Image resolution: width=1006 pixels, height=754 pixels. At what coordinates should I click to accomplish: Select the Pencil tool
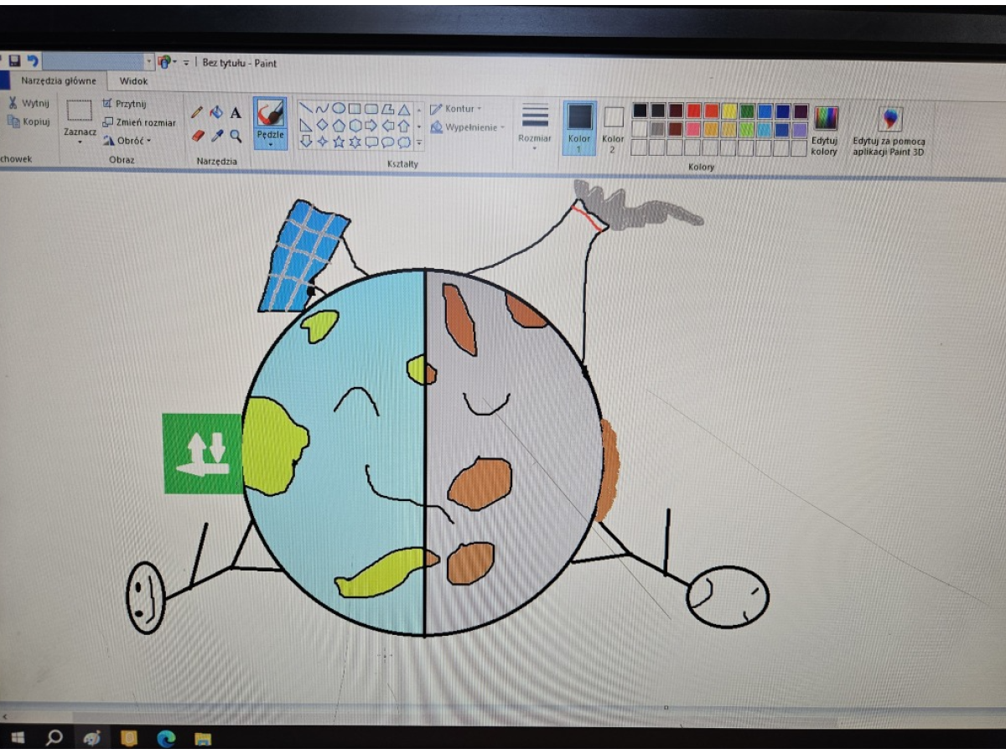coord(197,112)
